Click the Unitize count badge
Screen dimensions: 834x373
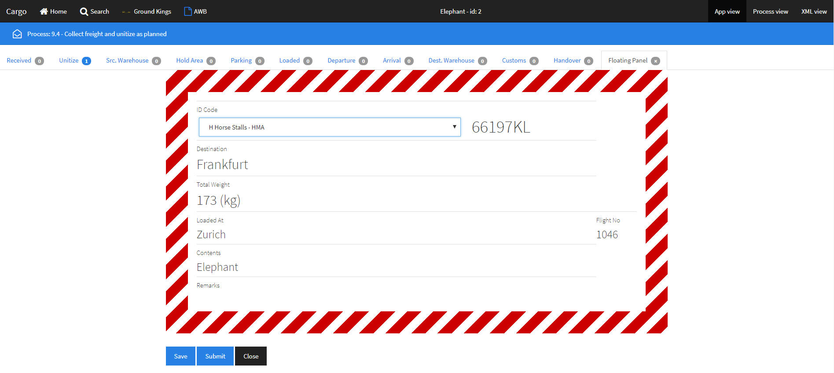(86, 61)
